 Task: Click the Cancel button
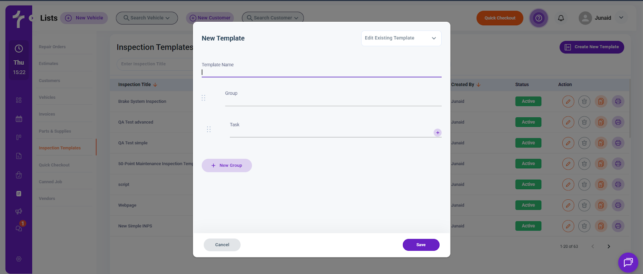(x=222, y=245)
